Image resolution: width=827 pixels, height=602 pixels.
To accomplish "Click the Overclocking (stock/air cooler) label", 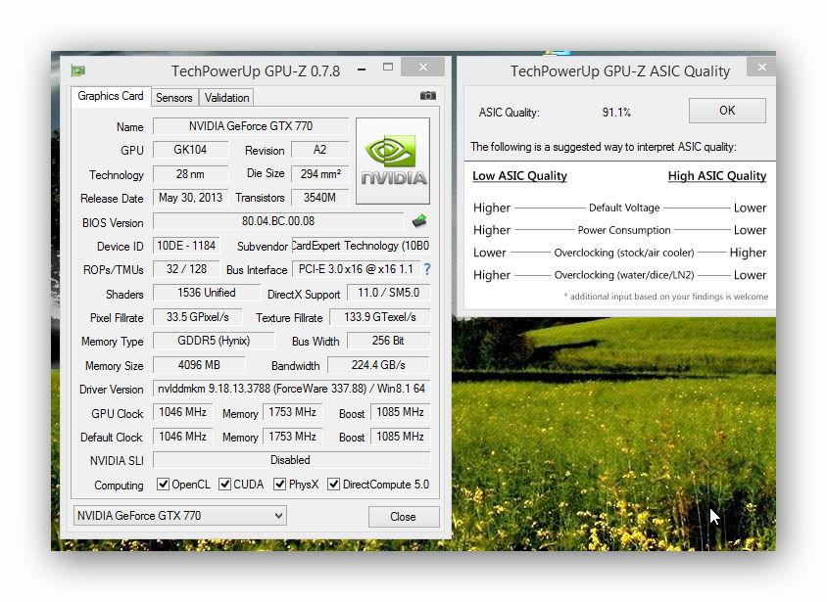I will coord(624,253).
